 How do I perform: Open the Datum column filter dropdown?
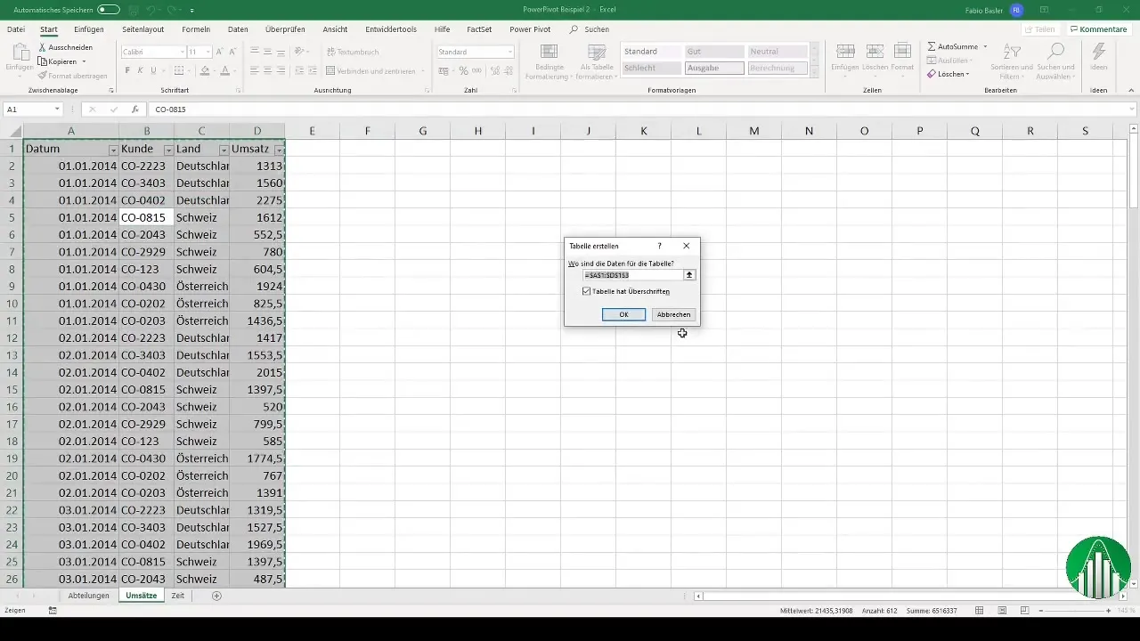point(113,150)
